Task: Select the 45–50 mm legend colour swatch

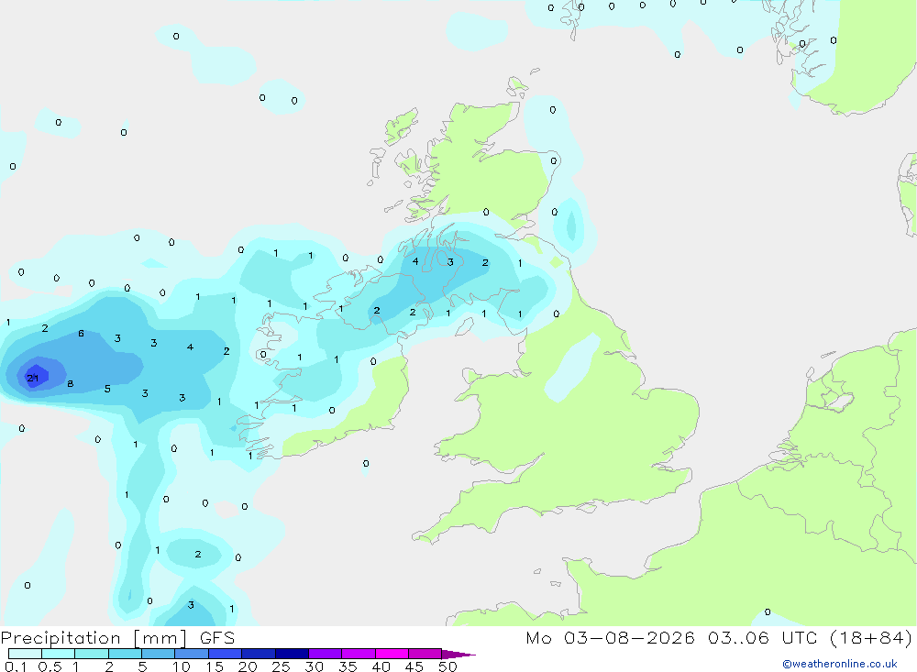Action: click(x=425, y=654)
